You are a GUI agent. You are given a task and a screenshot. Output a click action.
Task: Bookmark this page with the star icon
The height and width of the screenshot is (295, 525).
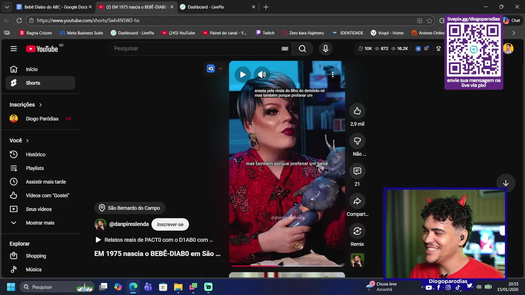coord(429,20)
